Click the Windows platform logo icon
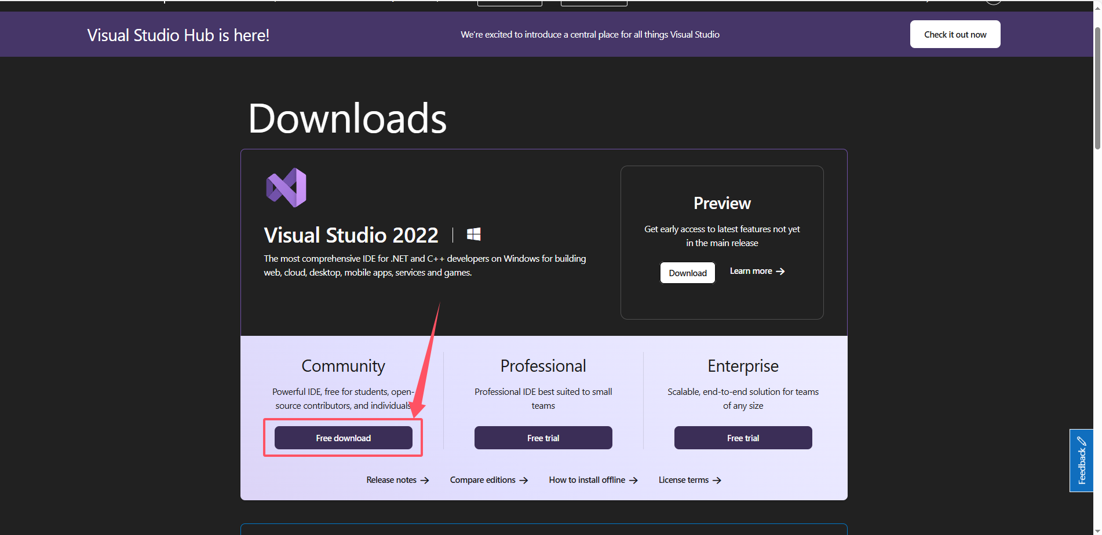 tap(473, 234)
